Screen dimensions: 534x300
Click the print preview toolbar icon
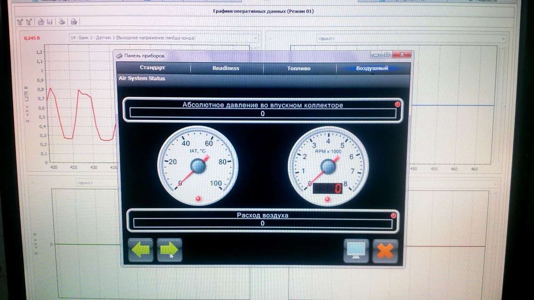[x=74, y=22]
